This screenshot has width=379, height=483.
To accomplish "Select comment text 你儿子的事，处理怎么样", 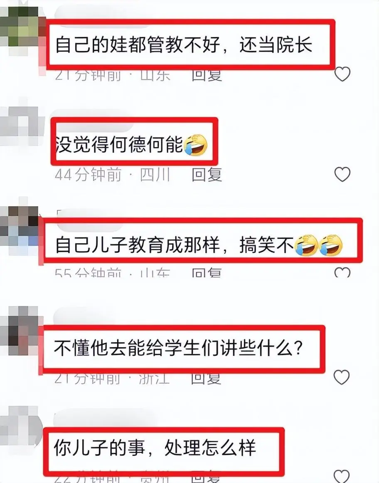I will (155, 448).
